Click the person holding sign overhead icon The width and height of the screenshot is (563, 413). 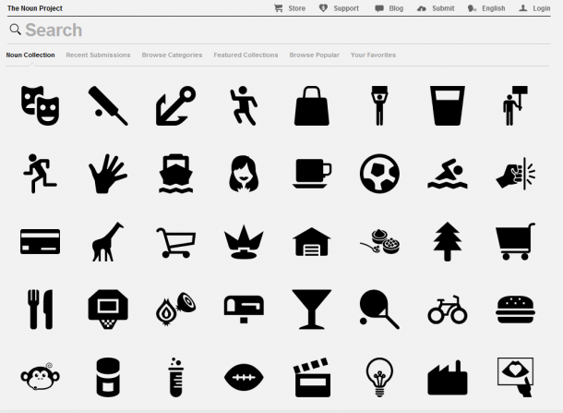(x=379, y=105)
